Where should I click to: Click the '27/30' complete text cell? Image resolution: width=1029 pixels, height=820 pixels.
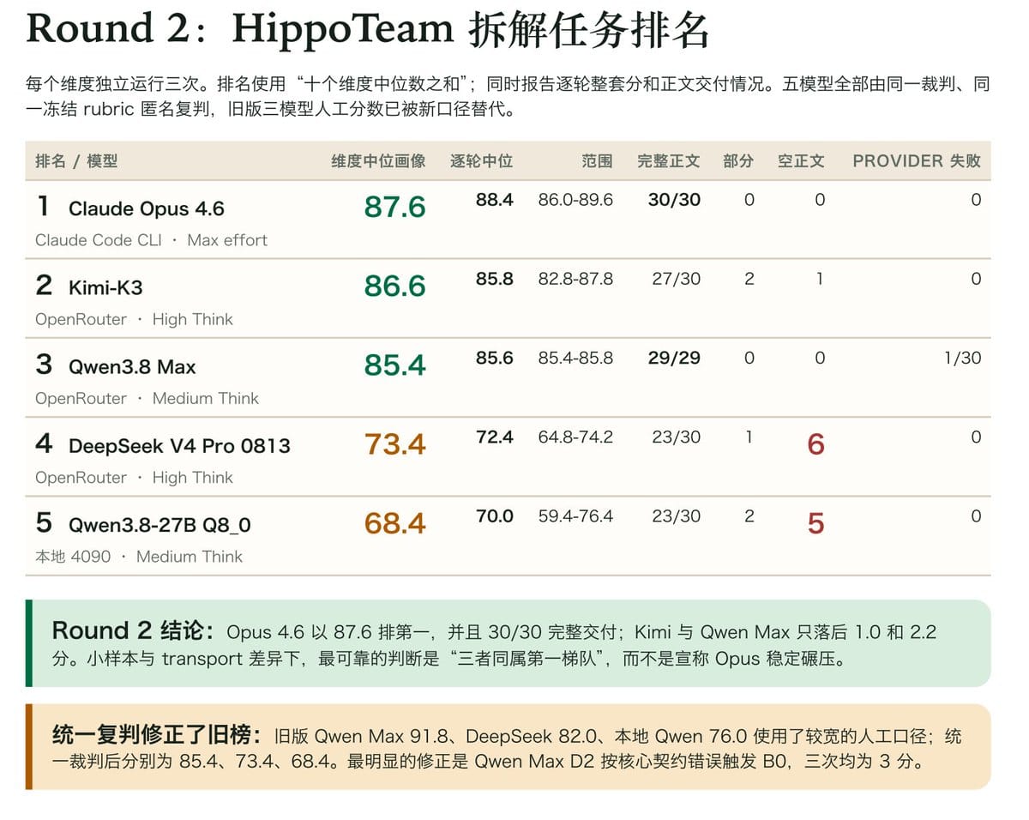pyautogui.click(x=676, y=279)
